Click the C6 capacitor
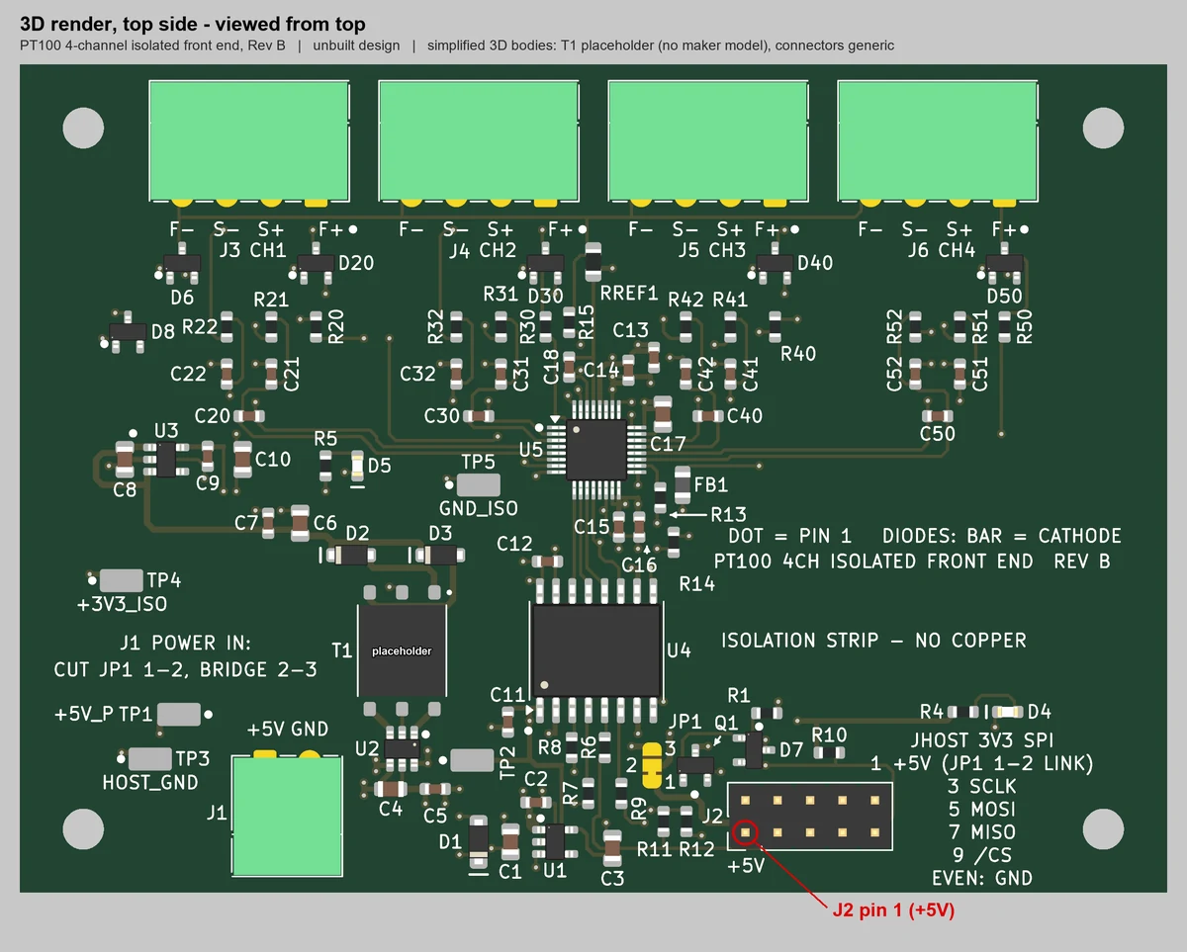Screen dimensions: 1187x952 coord(300,523)
